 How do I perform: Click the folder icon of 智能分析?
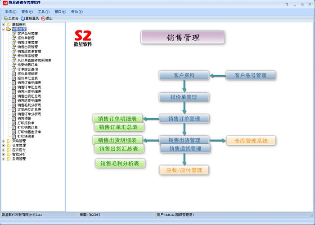(9, 154)
